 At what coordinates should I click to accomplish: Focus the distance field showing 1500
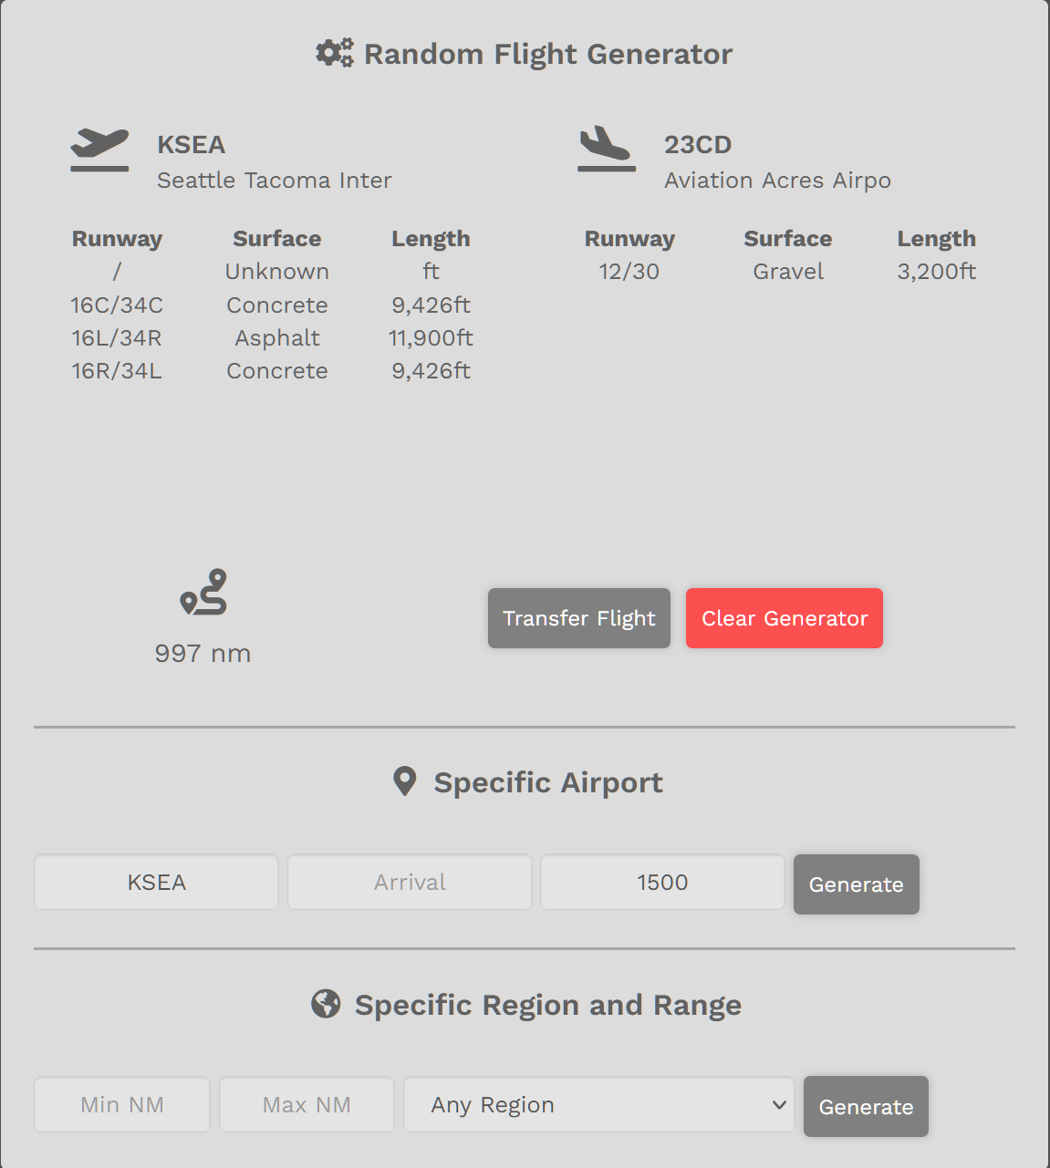662,882
